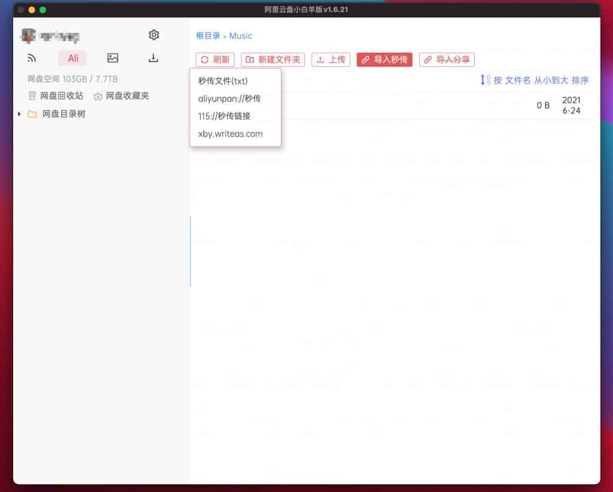Open the image gallery view icon
The height and width of the screenshot is (492, 613).
(113, 58)
